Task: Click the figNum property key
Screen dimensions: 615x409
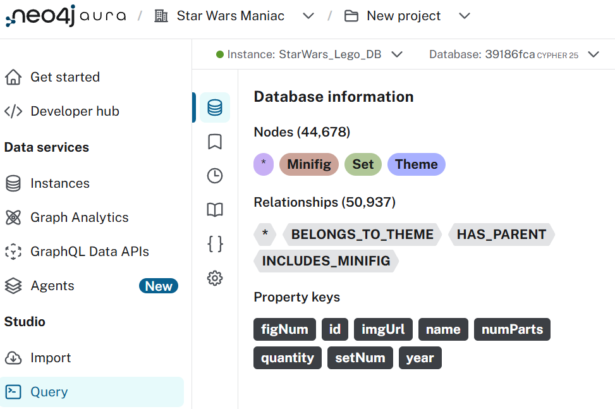Action: (284, 329)
